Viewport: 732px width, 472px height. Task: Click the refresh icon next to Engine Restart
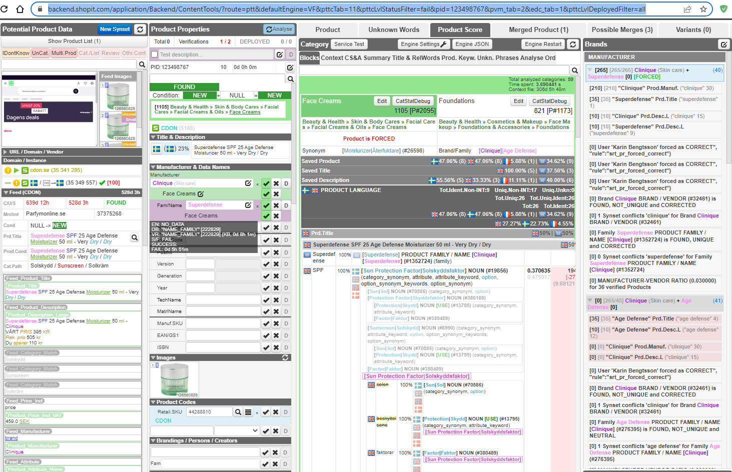click(573, 44)
